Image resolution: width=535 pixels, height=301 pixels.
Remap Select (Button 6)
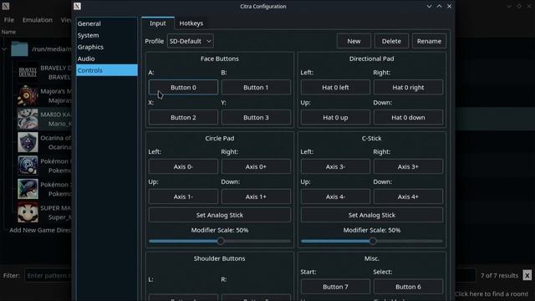coord(408,287)
